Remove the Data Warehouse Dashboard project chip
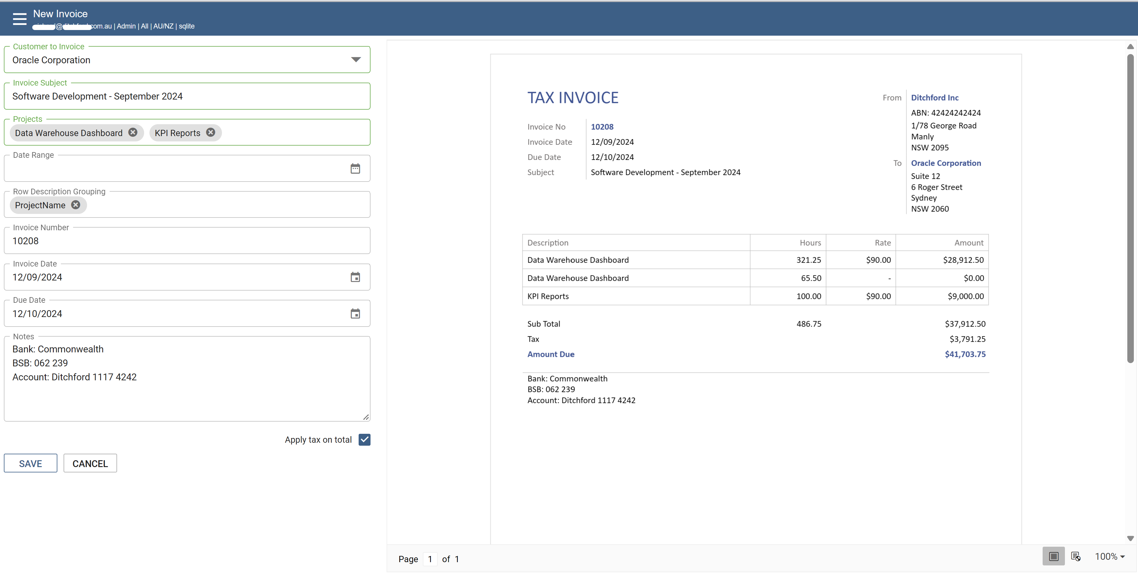Screen dimensions: 1138x577 click(133, 132)
